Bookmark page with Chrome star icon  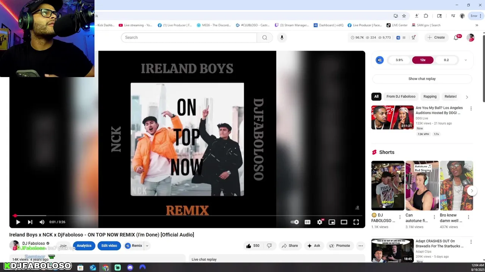coord(404,16)
